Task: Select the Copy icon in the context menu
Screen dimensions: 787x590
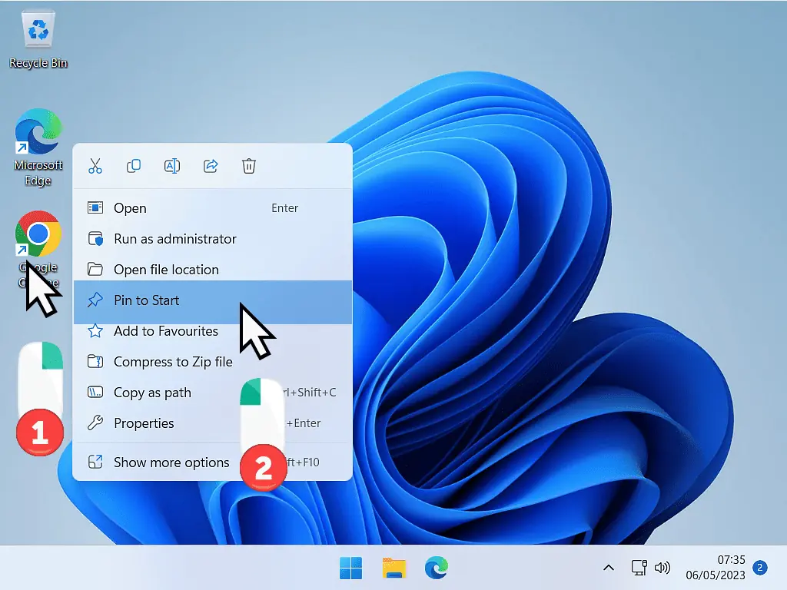Action: click(x=134, y=166)
